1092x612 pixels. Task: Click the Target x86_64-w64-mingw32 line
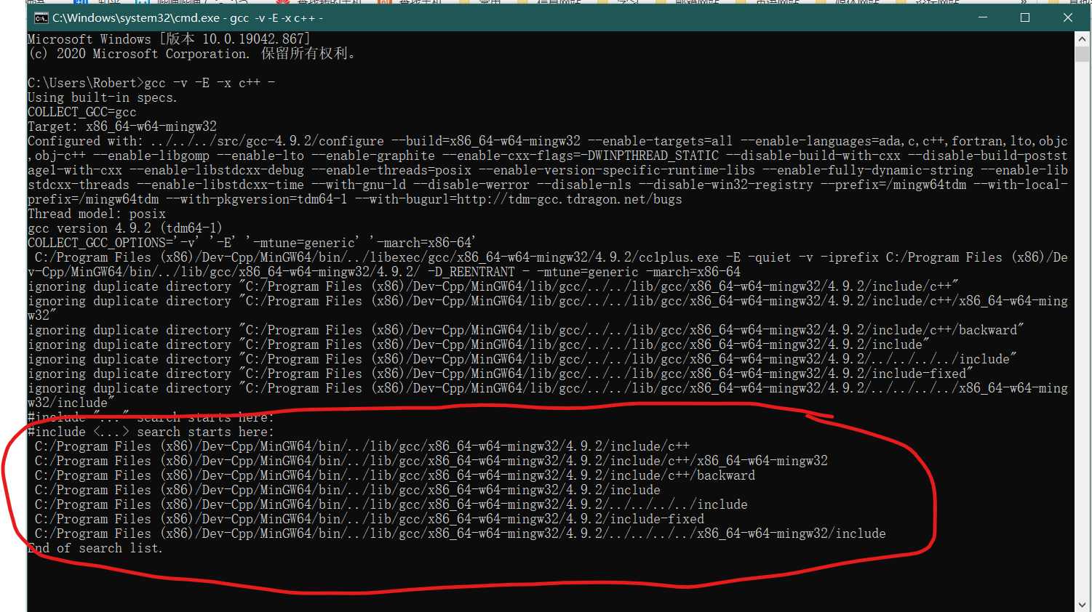(x=122, y=126)
